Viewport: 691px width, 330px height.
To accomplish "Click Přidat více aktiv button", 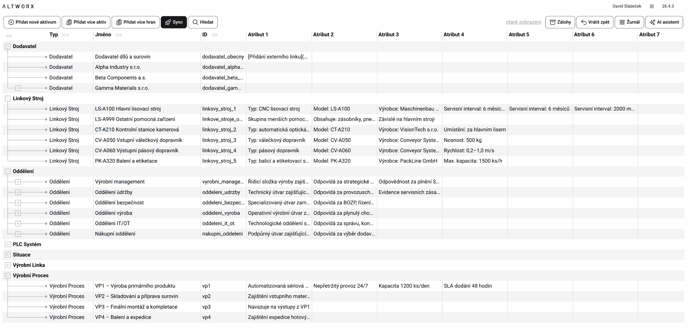I will [86, 22].
